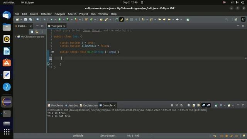Click the New Java Class icon

coord(91,20)
